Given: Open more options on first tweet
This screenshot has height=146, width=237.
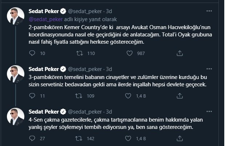Looking at the screenshot, I should pyautogui.click(x=209, y=11).
